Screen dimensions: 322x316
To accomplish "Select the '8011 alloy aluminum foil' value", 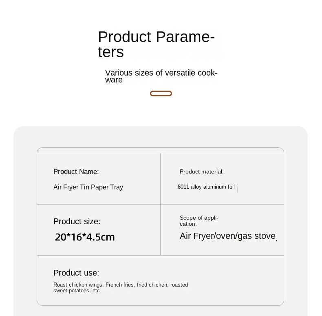I will [x=206, y=187].
